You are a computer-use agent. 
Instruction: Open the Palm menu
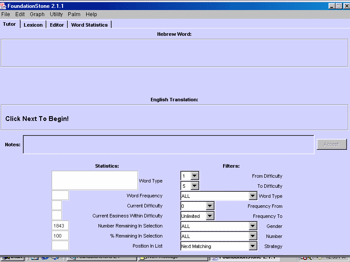click(x=74, y=14)
